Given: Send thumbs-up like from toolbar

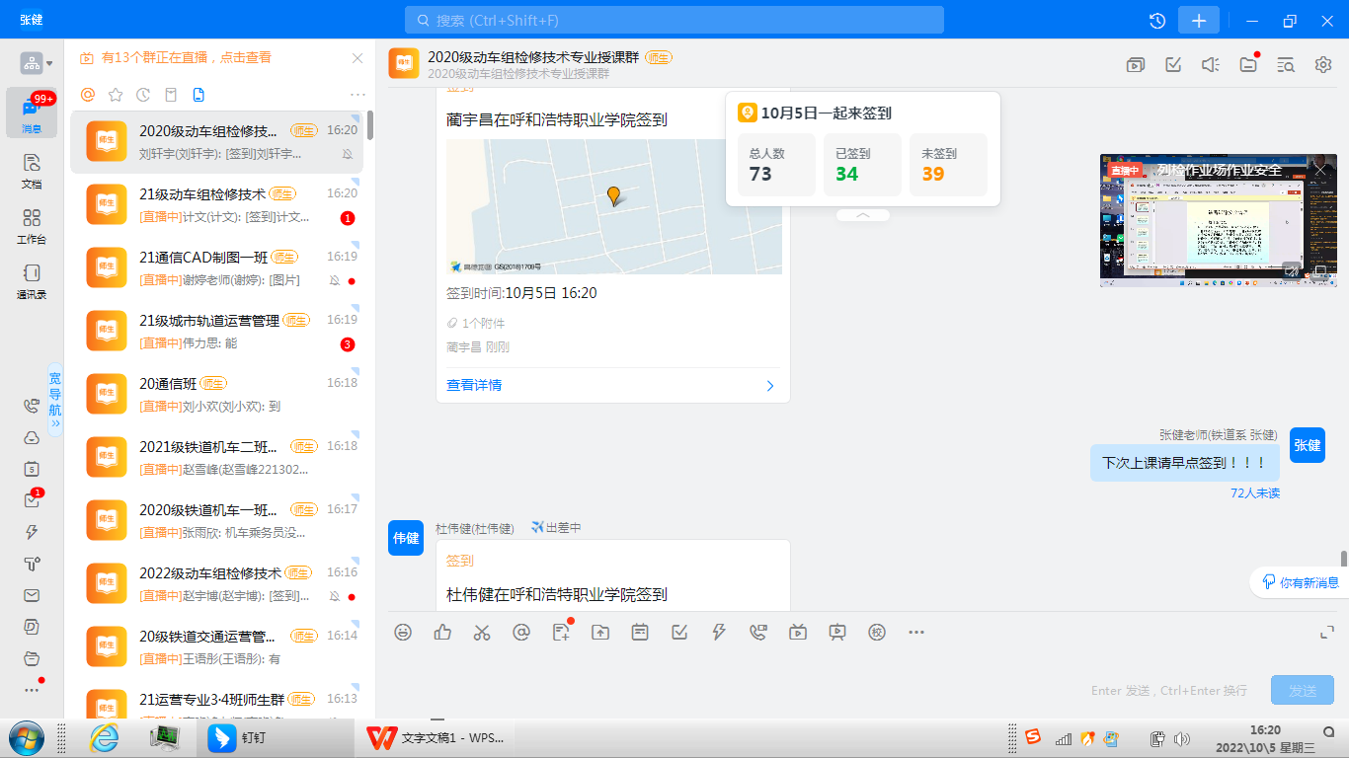Looking at the screenshot, I should [442, 632].
